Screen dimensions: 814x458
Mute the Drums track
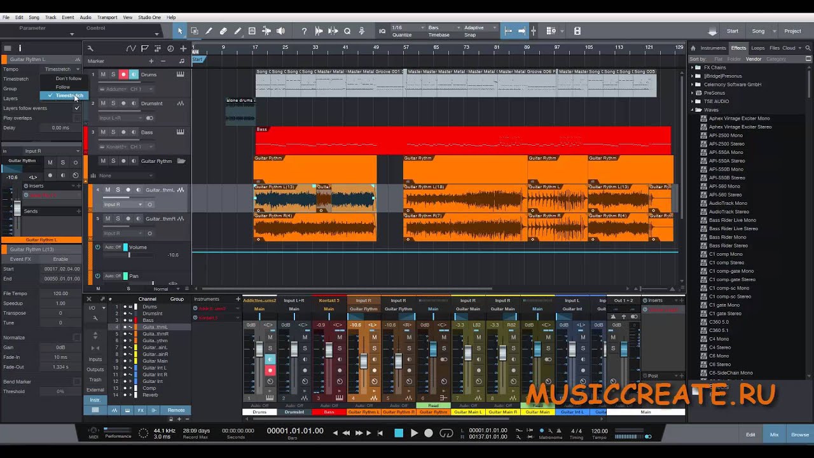(103, 74)
